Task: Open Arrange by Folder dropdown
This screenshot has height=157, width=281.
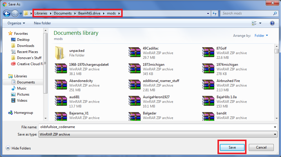Action: click(261, 35)
